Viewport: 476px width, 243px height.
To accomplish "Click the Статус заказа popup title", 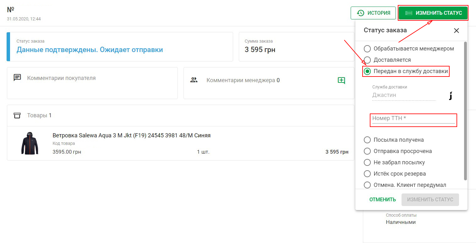I will (x=385, y=30).
